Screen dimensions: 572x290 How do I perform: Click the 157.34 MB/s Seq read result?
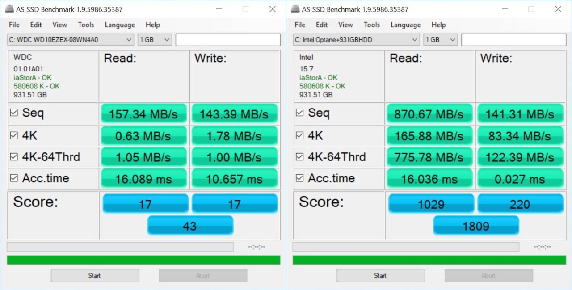pyautogui.click(x=143, y=114)
